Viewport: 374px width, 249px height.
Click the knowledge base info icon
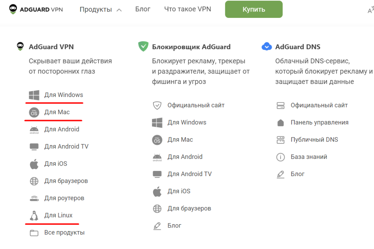coord(280,157)
